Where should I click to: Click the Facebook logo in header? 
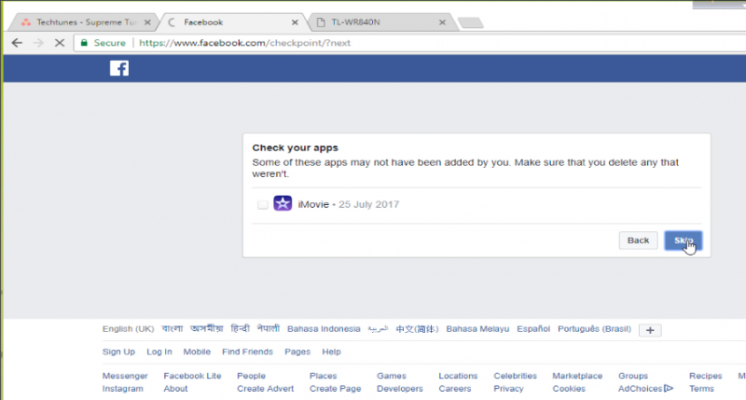click(119, 68)
